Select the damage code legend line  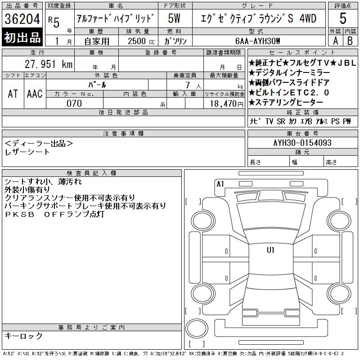pyautogui.click(x=174, y=354)
